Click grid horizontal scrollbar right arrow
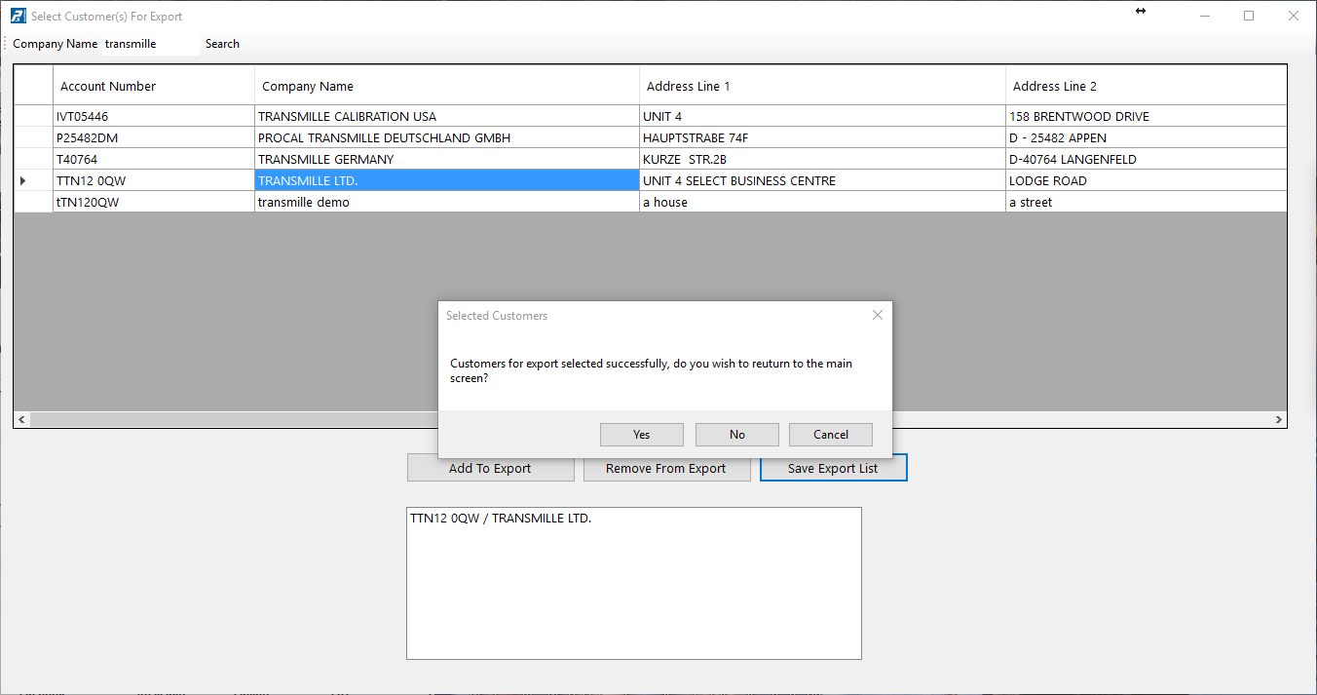 tap(1279, 419)
